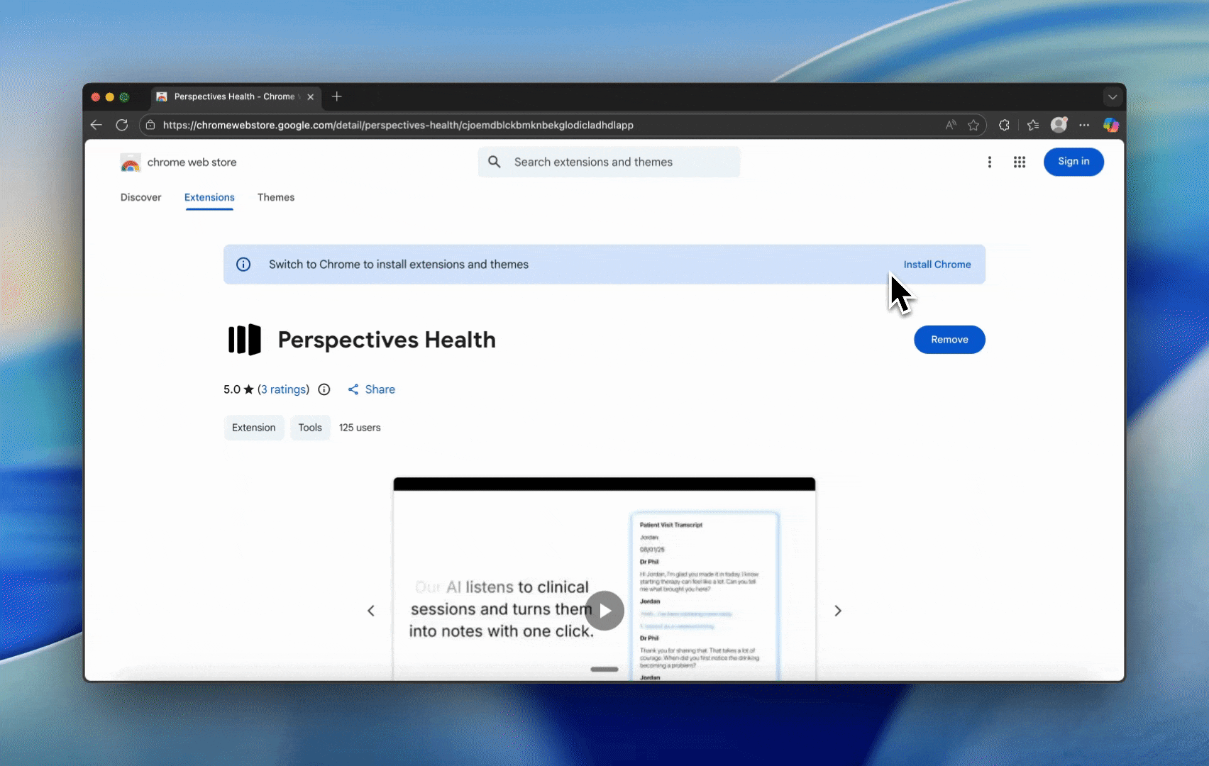1209x766 pixels.
Task: Reload the page with refresh icon
Action: pos(122,125)
